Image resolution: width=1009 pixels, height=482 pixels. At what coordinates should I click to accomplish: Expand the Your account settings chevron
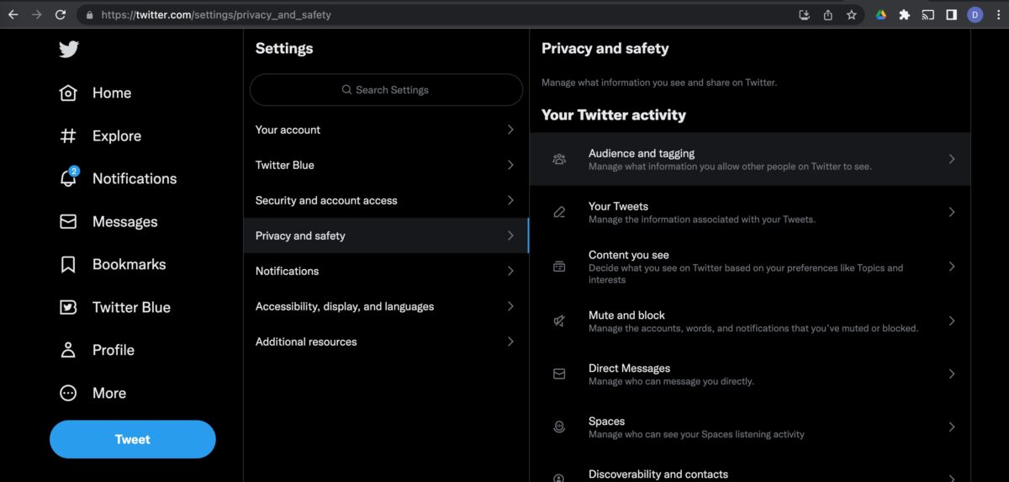pos(510,130)
